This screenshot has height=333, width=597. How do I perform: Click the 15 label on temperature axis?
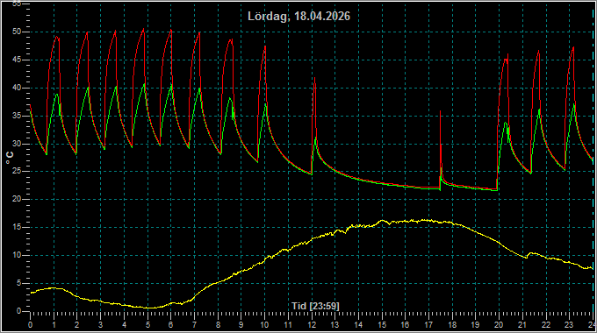pos(17,227)
